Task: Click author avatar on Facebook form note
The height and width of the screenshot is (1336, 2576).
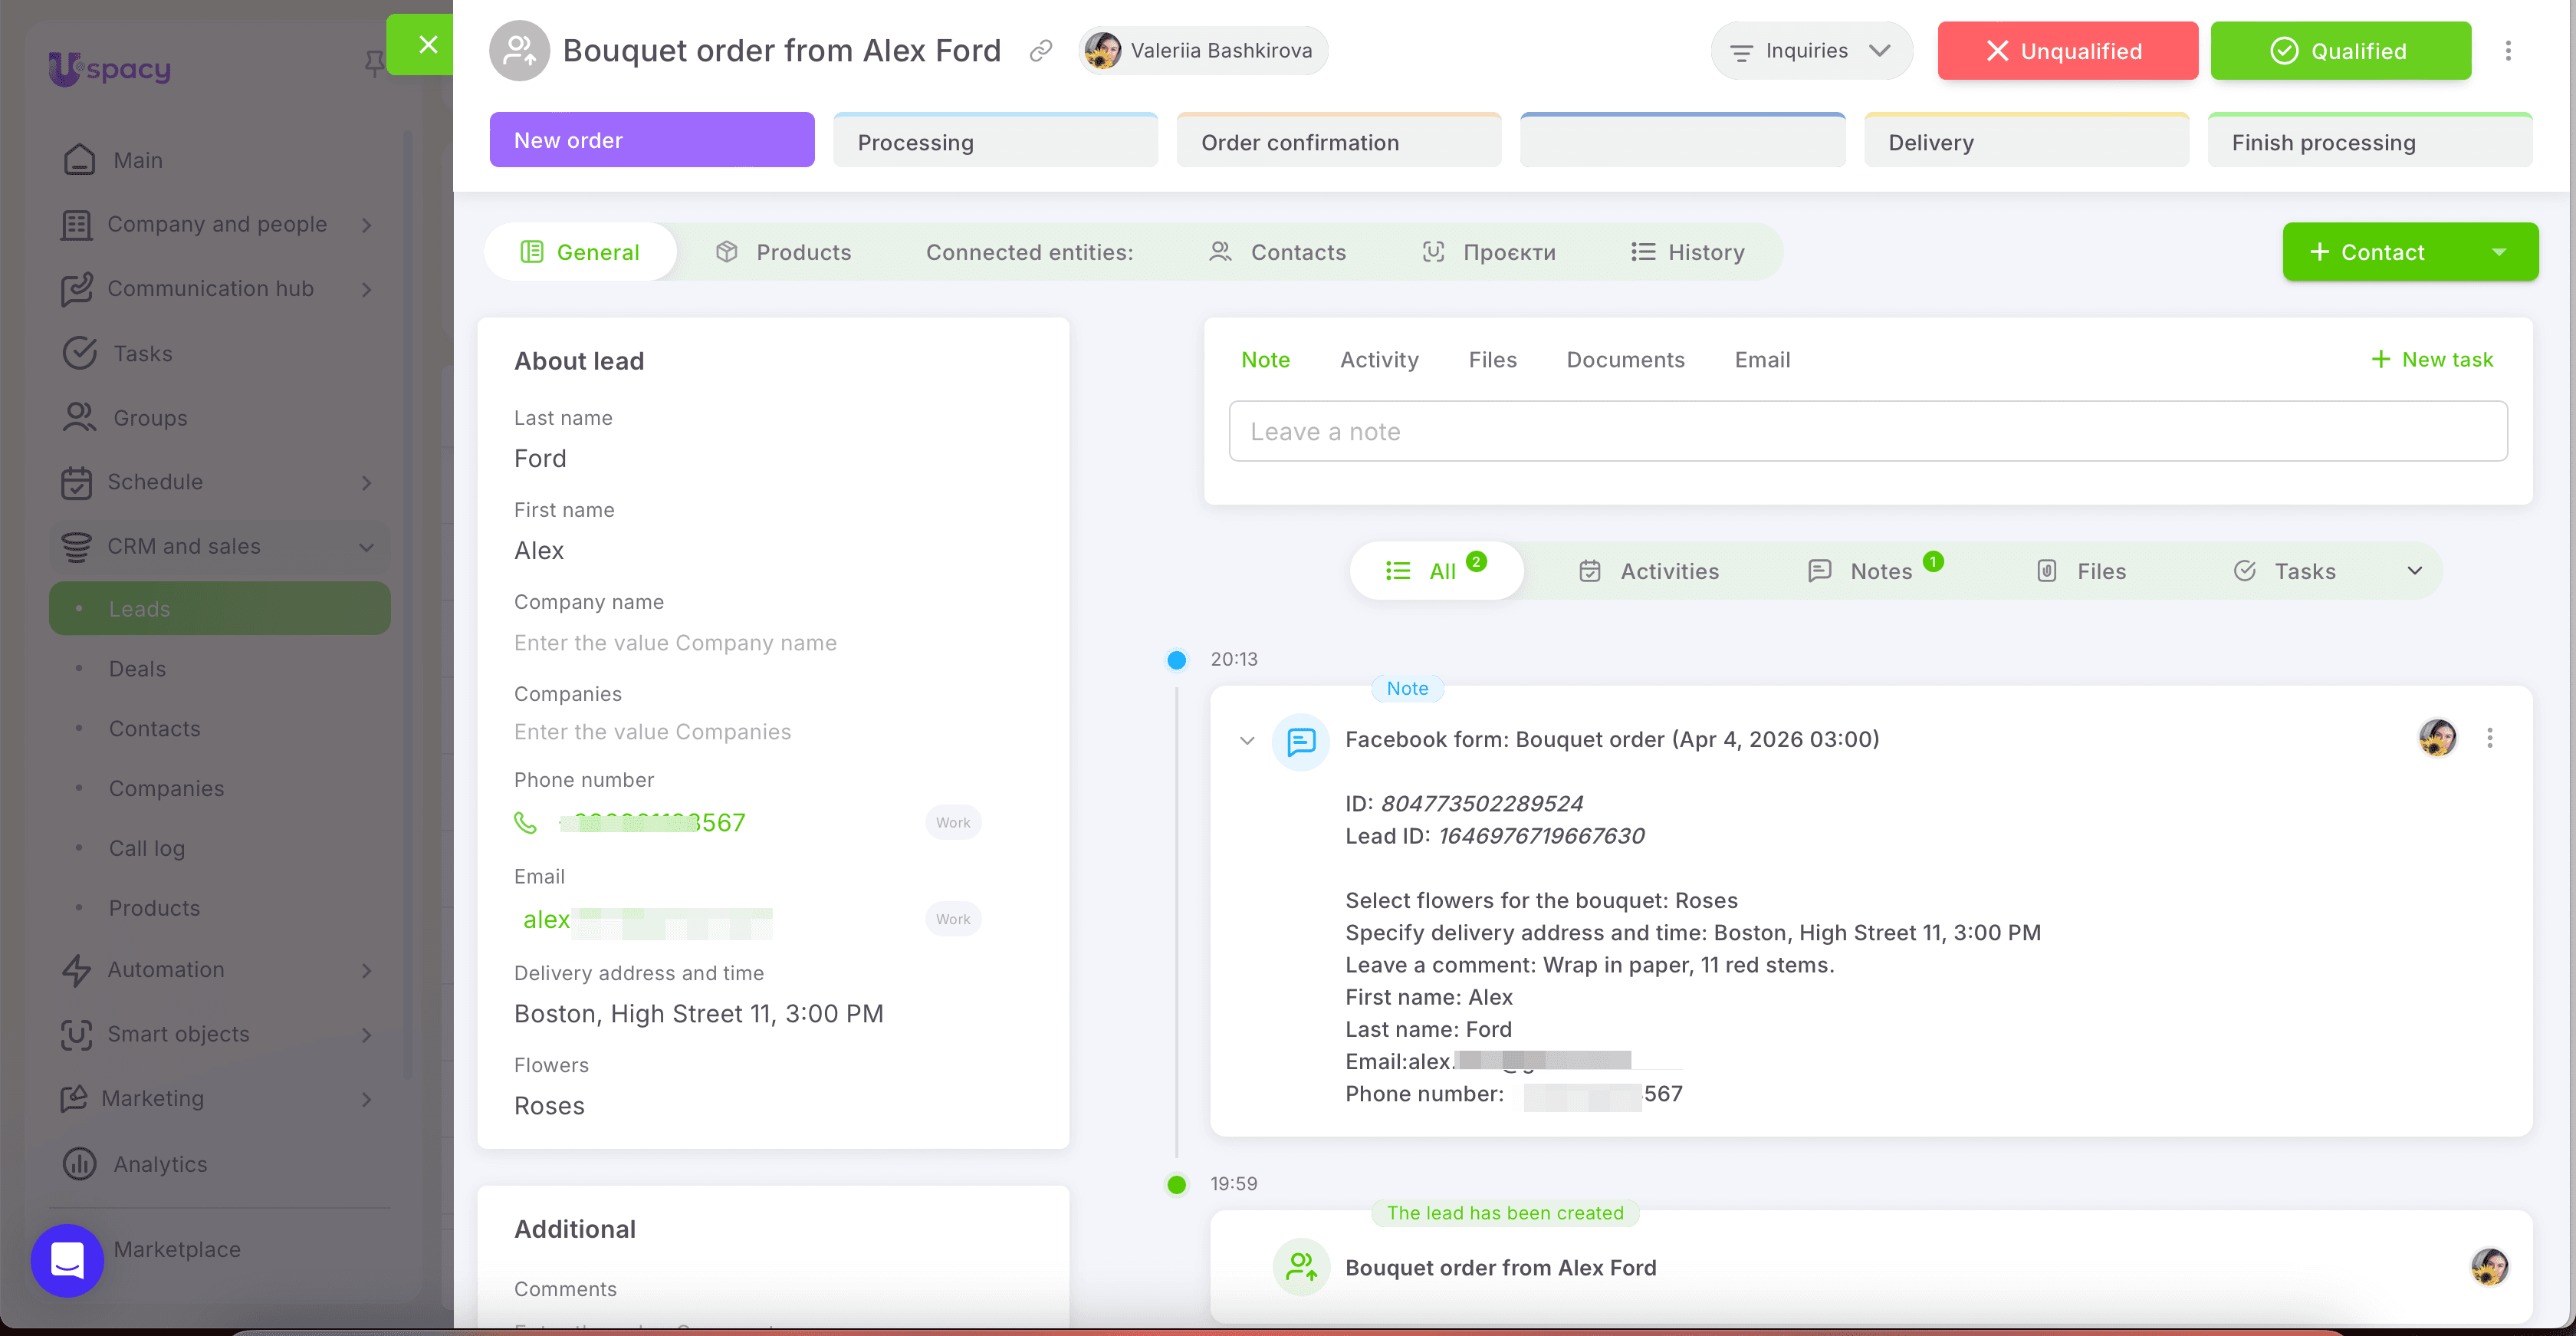Action: pyautogui.click(x=2437, y=738)
